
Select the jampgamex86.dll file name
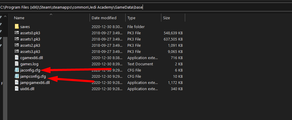pos(35,82)
